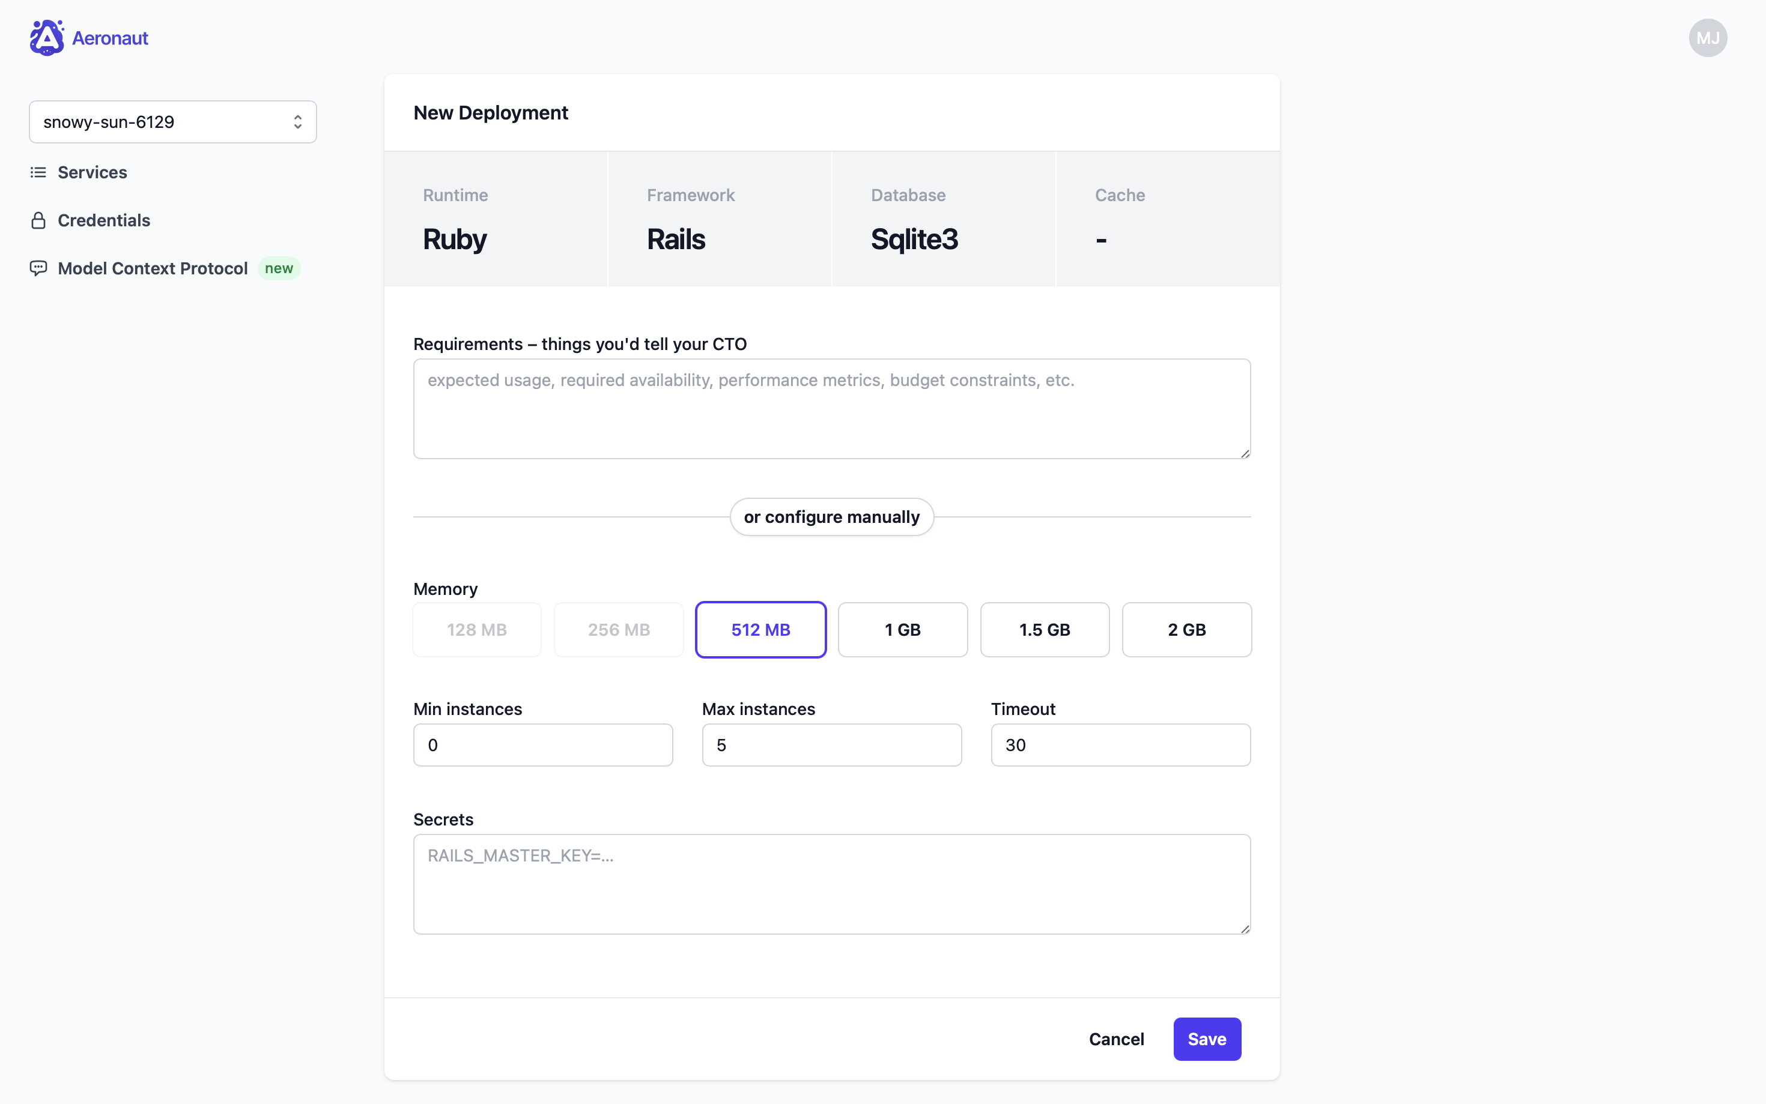The height and width of the screenshot is (1104, 1766).
Task: Click the Ruby runtime card
Action: tap(496, 219)
